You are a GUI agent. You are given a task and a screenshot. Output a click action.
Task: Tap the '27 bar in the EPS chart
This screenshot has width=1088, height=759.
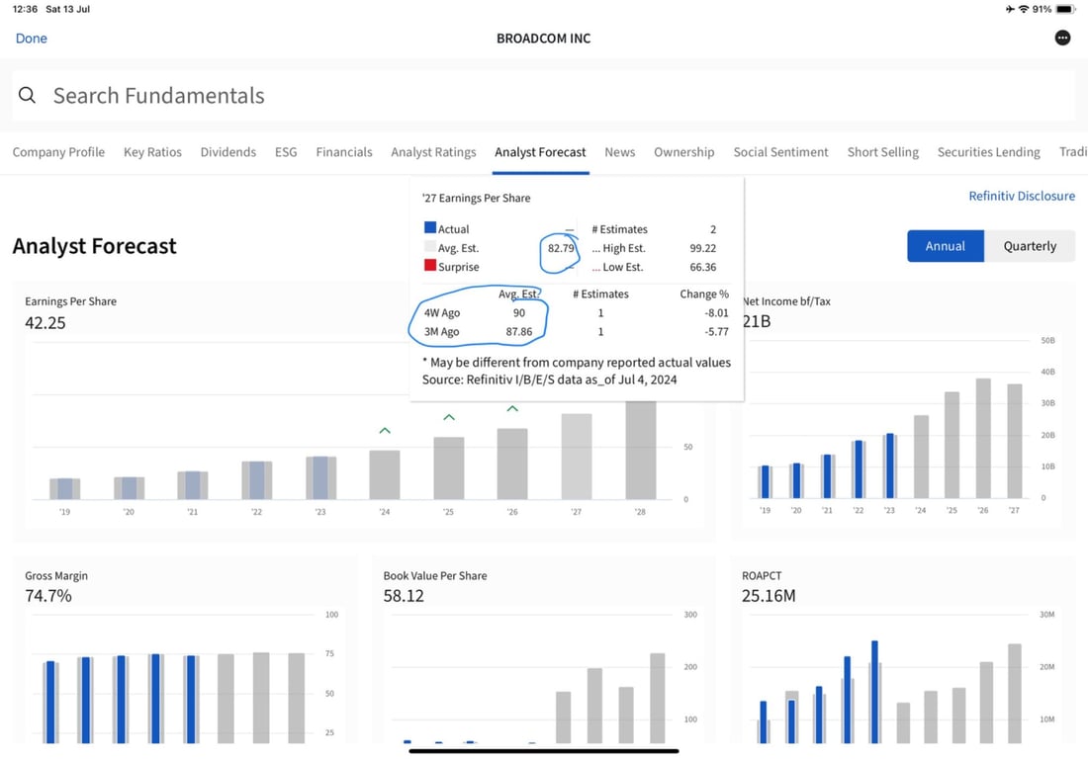[x=577, y=457]
